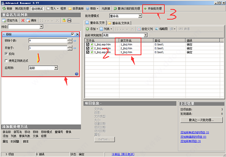Click the blue help icon in 移除 panel

click(76, 74)
